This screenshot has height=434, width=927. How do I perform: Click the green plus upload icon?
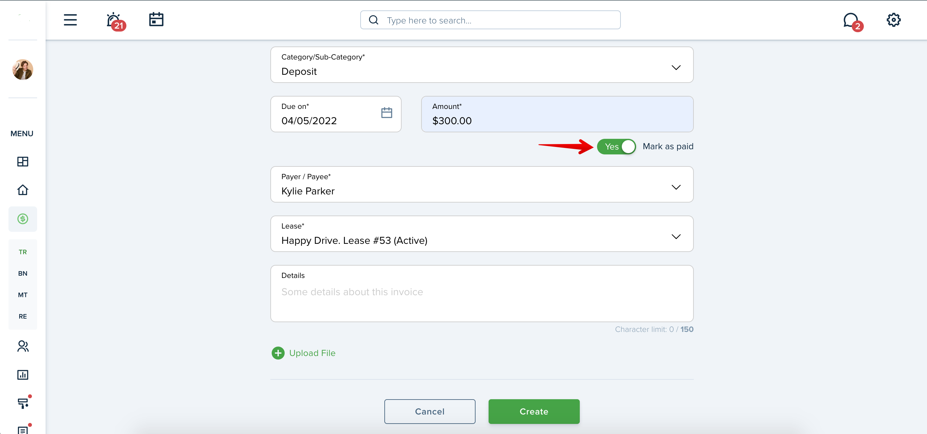[x=278, y=353]
